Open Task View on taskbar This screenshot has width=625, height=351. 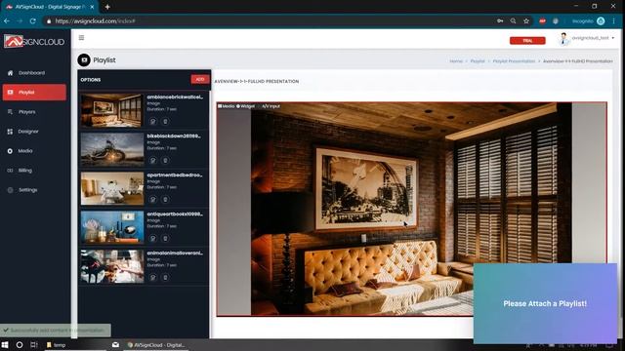[34, 345]
